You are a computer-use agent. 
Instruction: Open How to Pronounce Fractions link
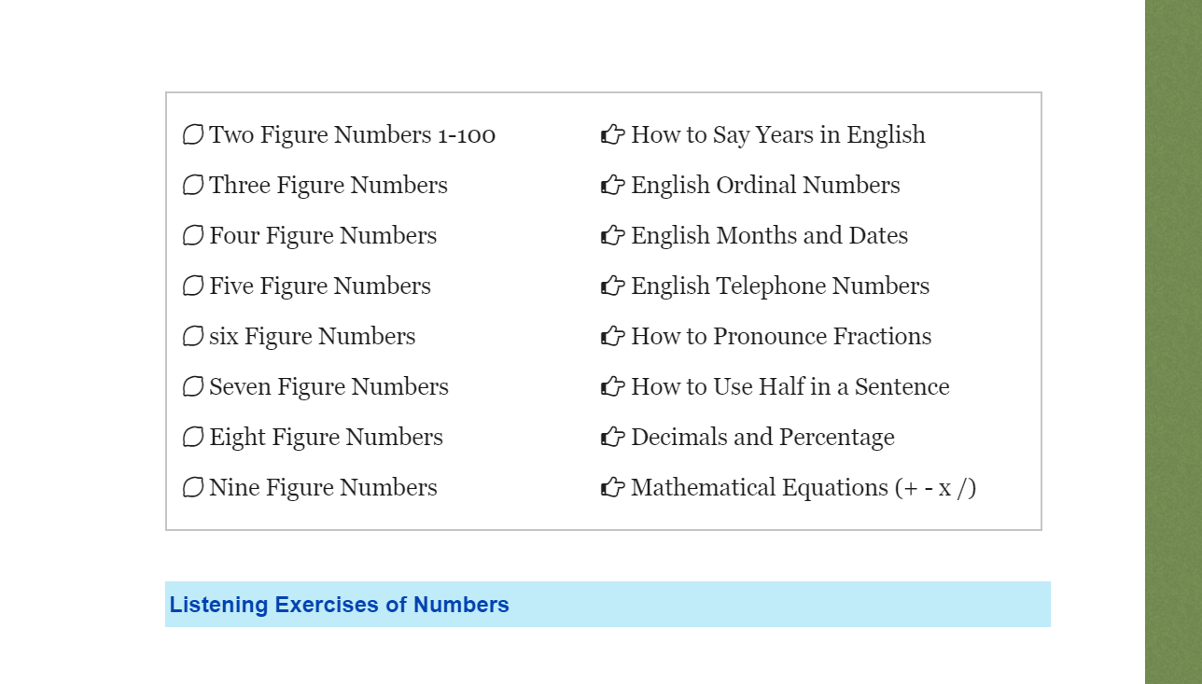coord(781,337)
